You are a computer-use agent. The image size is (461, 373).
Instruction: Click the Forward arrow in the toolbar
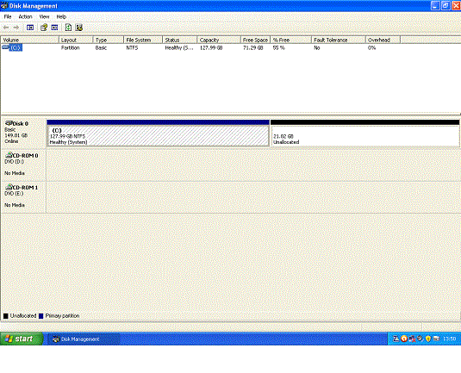16,28
